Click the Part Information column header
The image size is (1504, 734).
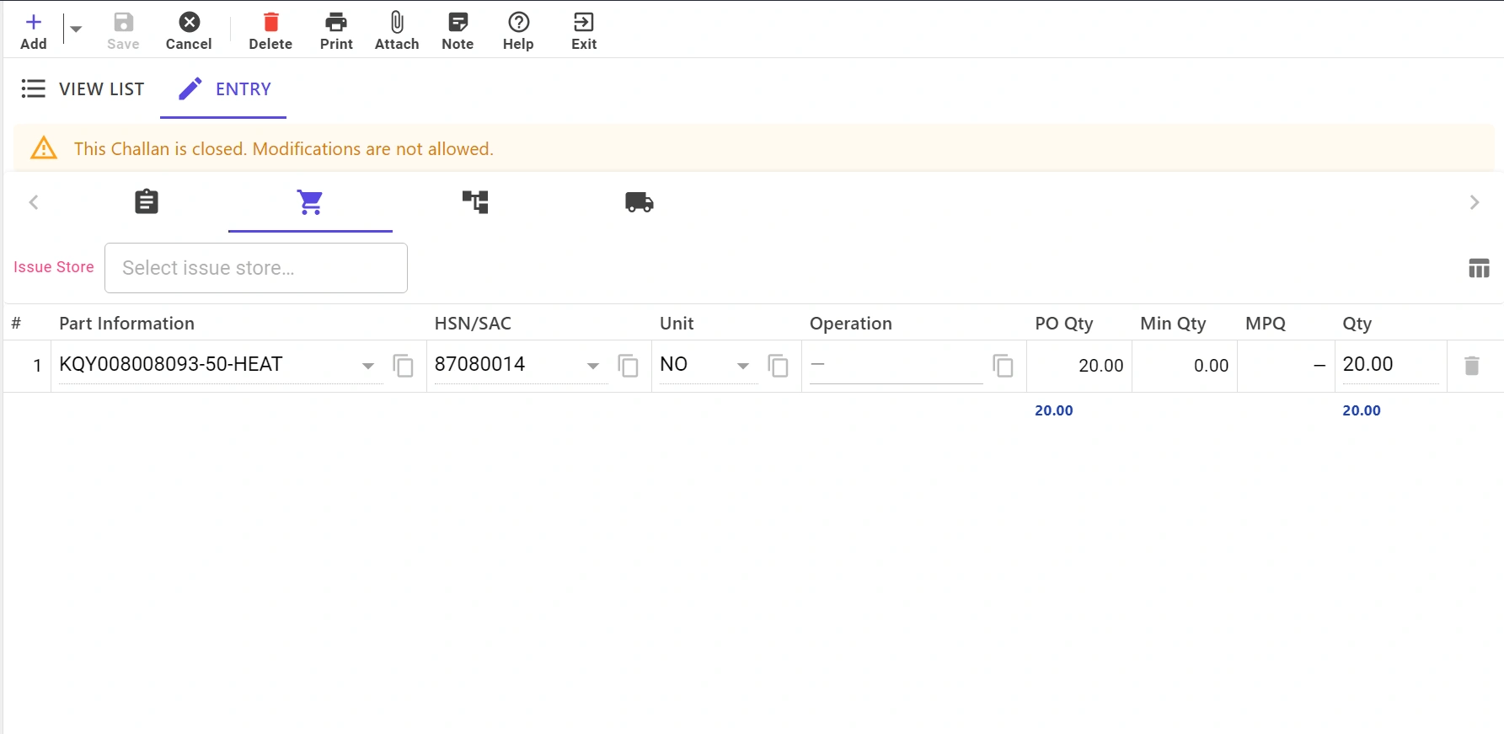click(x=126, y=324)
